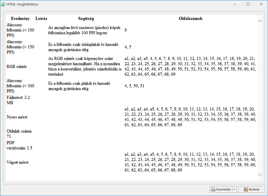This screenshot has width=268, height=196.
Task: Click the 'Nyers méret' row label
Action: [17, 117]
